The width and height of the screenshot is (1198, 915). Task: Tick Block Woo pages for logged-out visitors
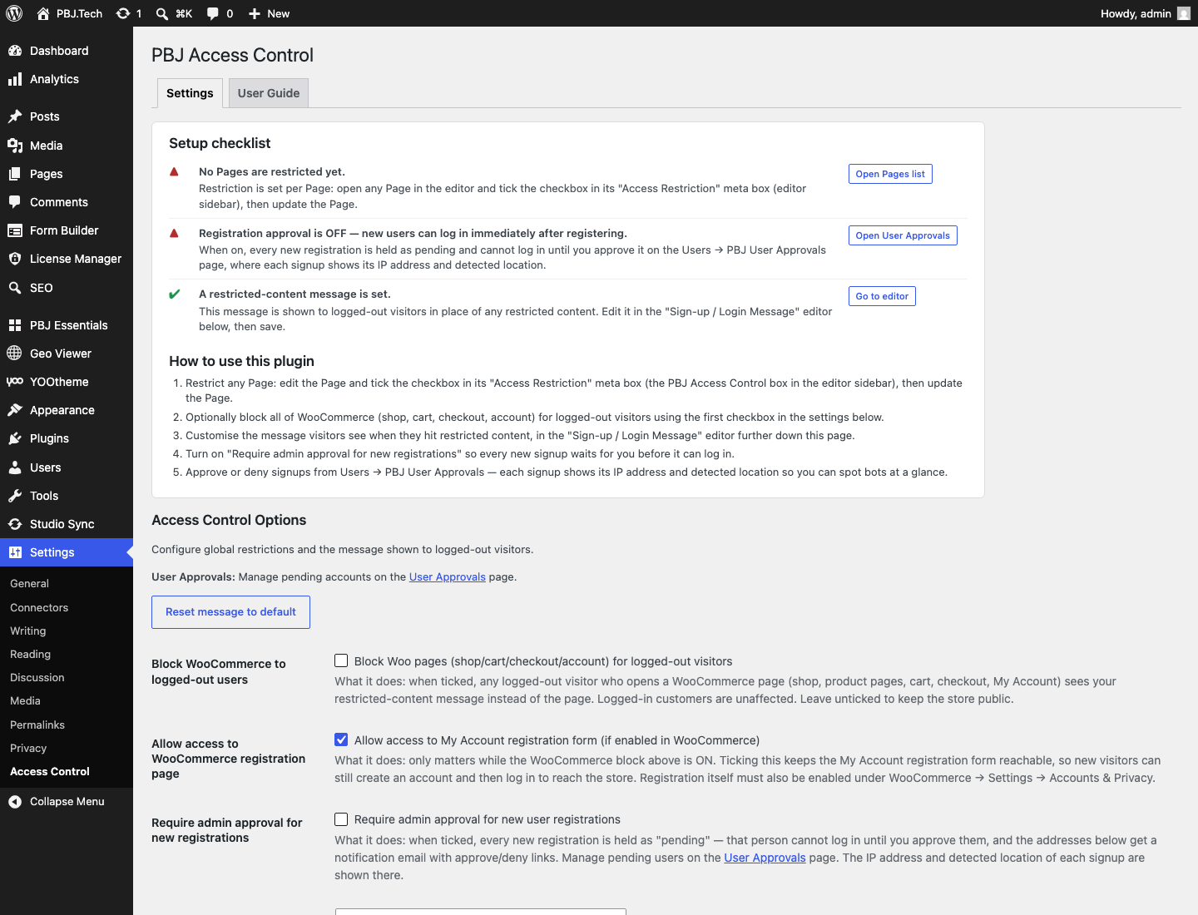341,660
